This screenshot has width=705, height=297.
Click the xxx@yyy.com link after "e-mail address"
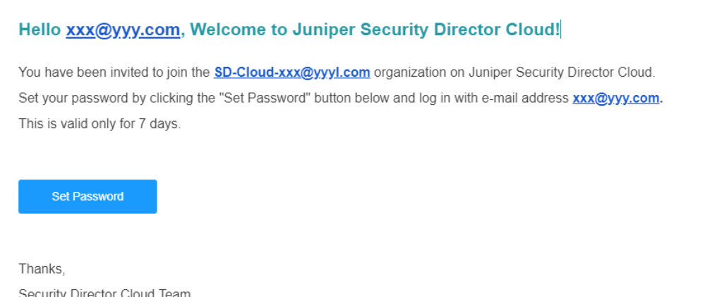click(615, 99)
